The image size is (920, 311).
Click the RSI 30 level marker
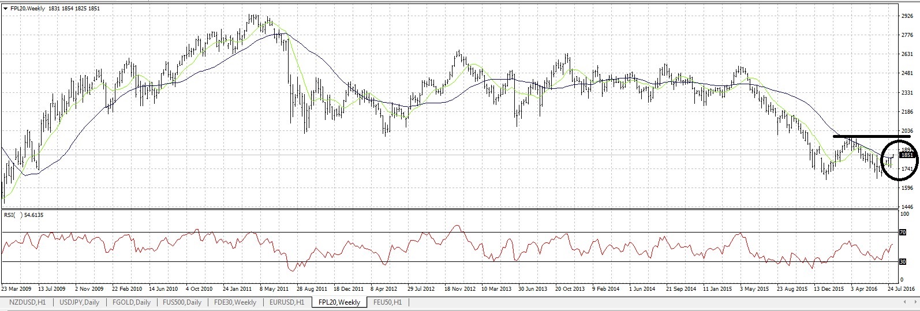903,262
